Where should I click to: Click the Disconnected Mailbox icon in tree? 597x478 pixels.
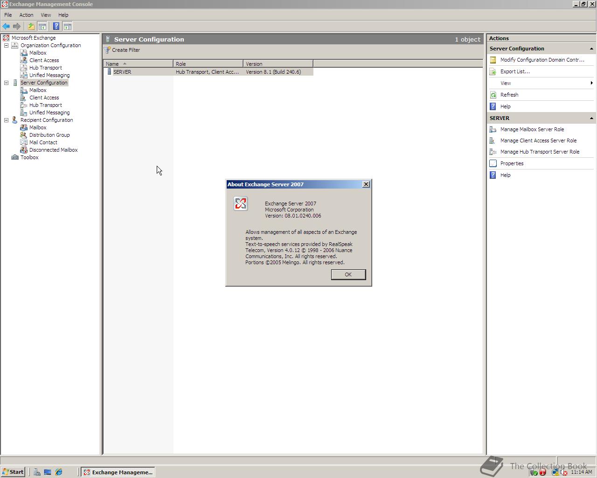click(24, 150)
